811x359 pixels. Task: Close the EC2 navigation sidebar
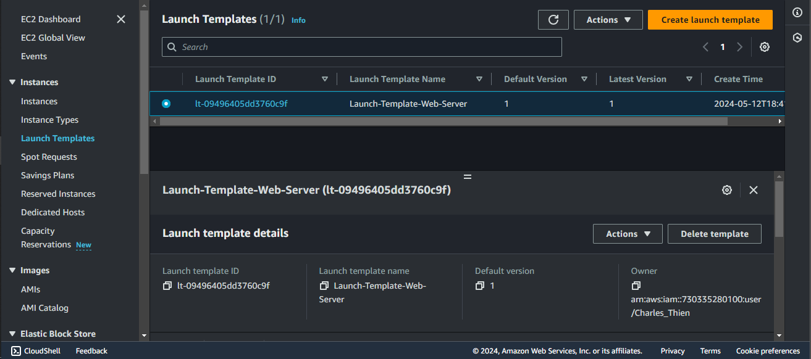121,19
